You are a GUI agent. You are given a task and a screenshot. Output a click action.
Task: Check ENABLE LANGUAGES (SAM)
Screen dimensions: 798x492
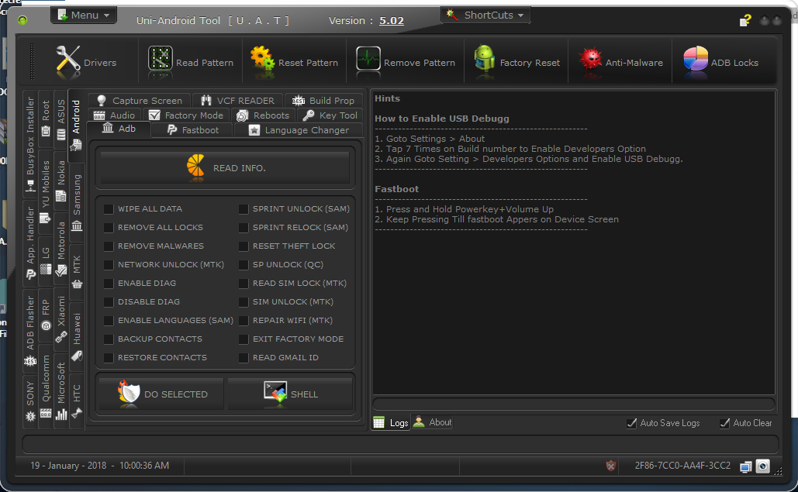click(109, 321)
